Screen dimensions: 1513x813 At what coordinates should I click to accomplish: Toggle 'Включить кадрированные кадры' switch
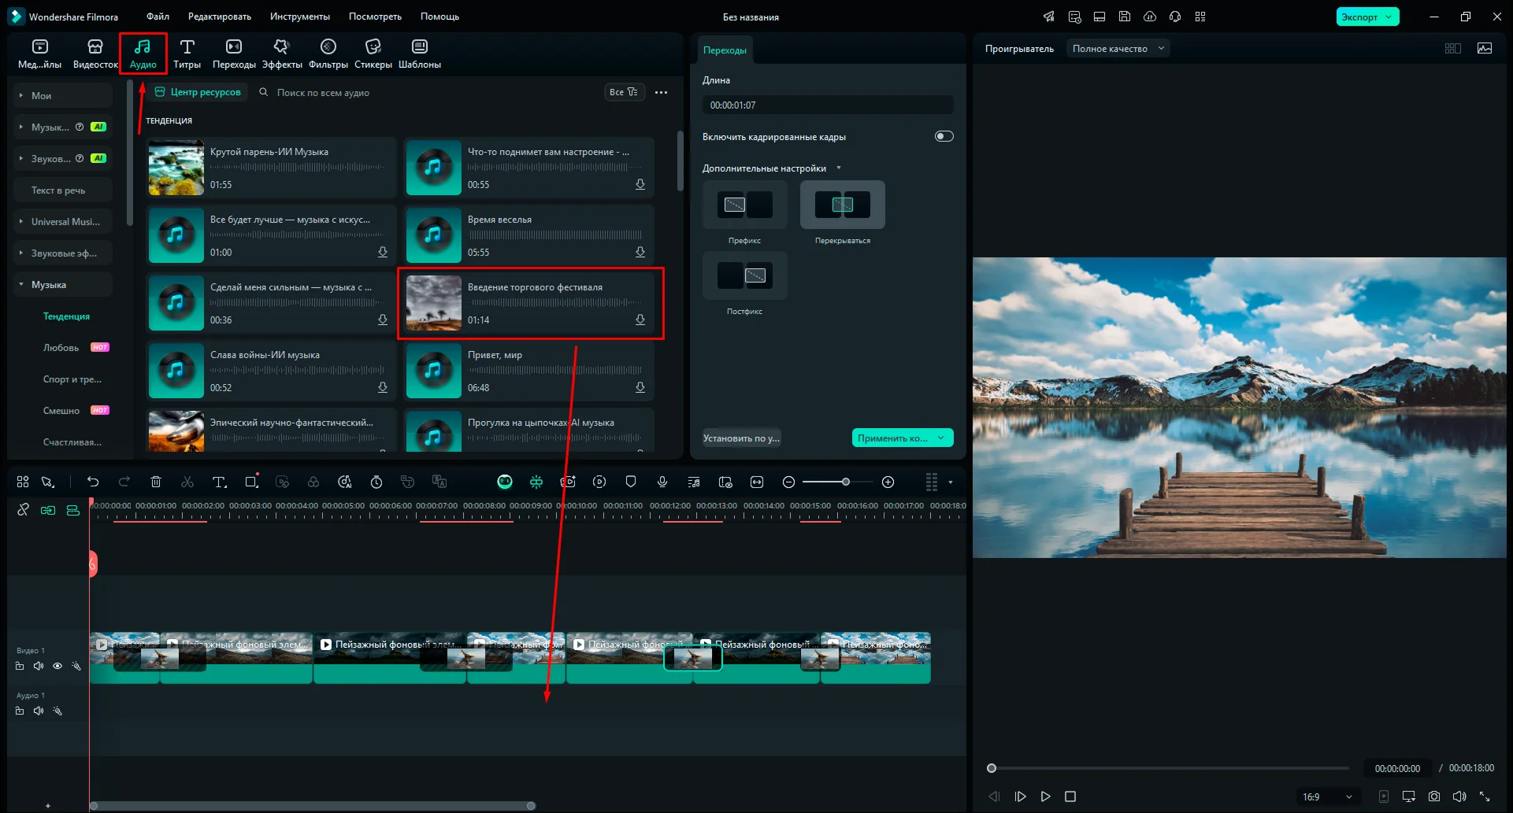[944, 136]
